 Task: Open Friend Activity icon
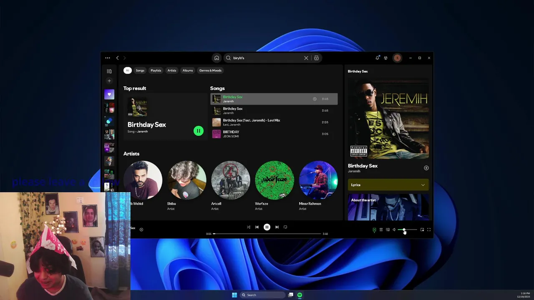tap(385, 58)
